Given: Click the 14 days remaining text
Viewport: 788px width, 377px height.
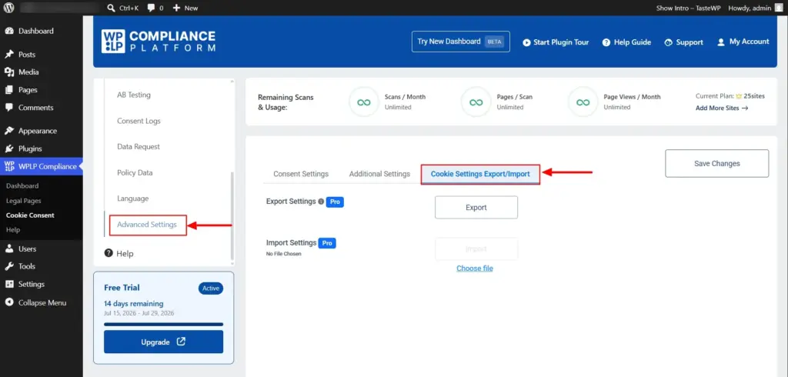Looking at the screenshot, I should coord(134,304).
